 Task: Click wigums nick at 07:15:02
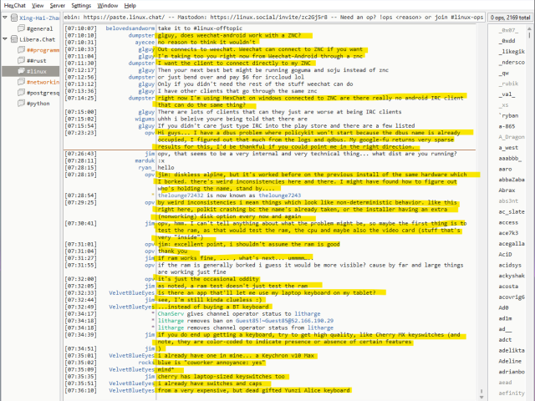pyautogui.click(x=145, y=119)
